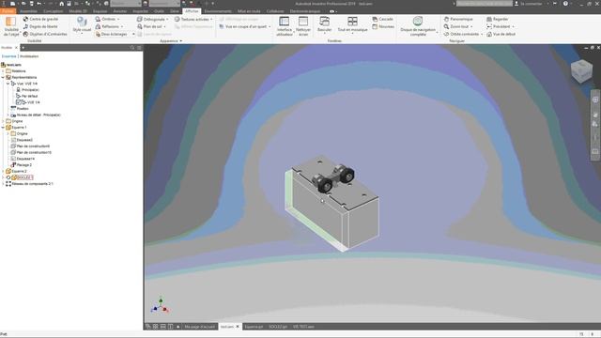This screenshot has height=338, width=601.
Task: Select the Zoom tout tool
Action: [x=457, y=26]
